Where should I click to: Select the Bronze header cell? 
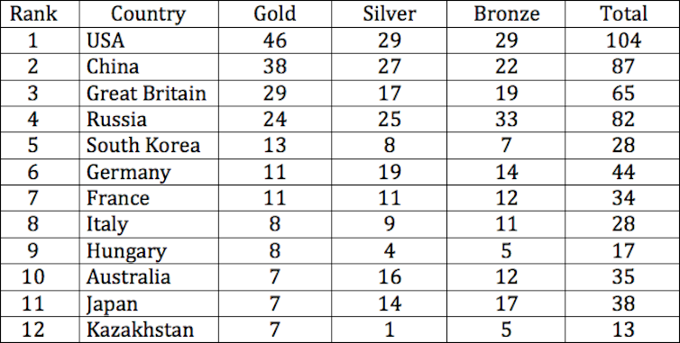pos(507,14)
